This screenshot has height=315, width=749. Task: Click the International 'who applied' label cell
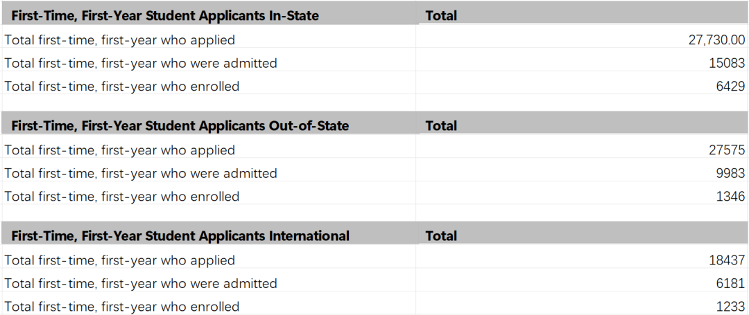click(209, 260)
